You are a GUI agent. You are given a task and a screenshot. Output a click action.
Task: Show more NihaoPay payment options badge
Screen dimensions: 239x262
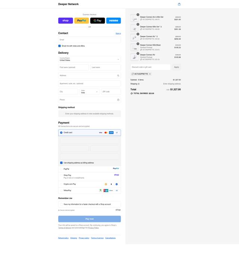(x=117, y=191)
